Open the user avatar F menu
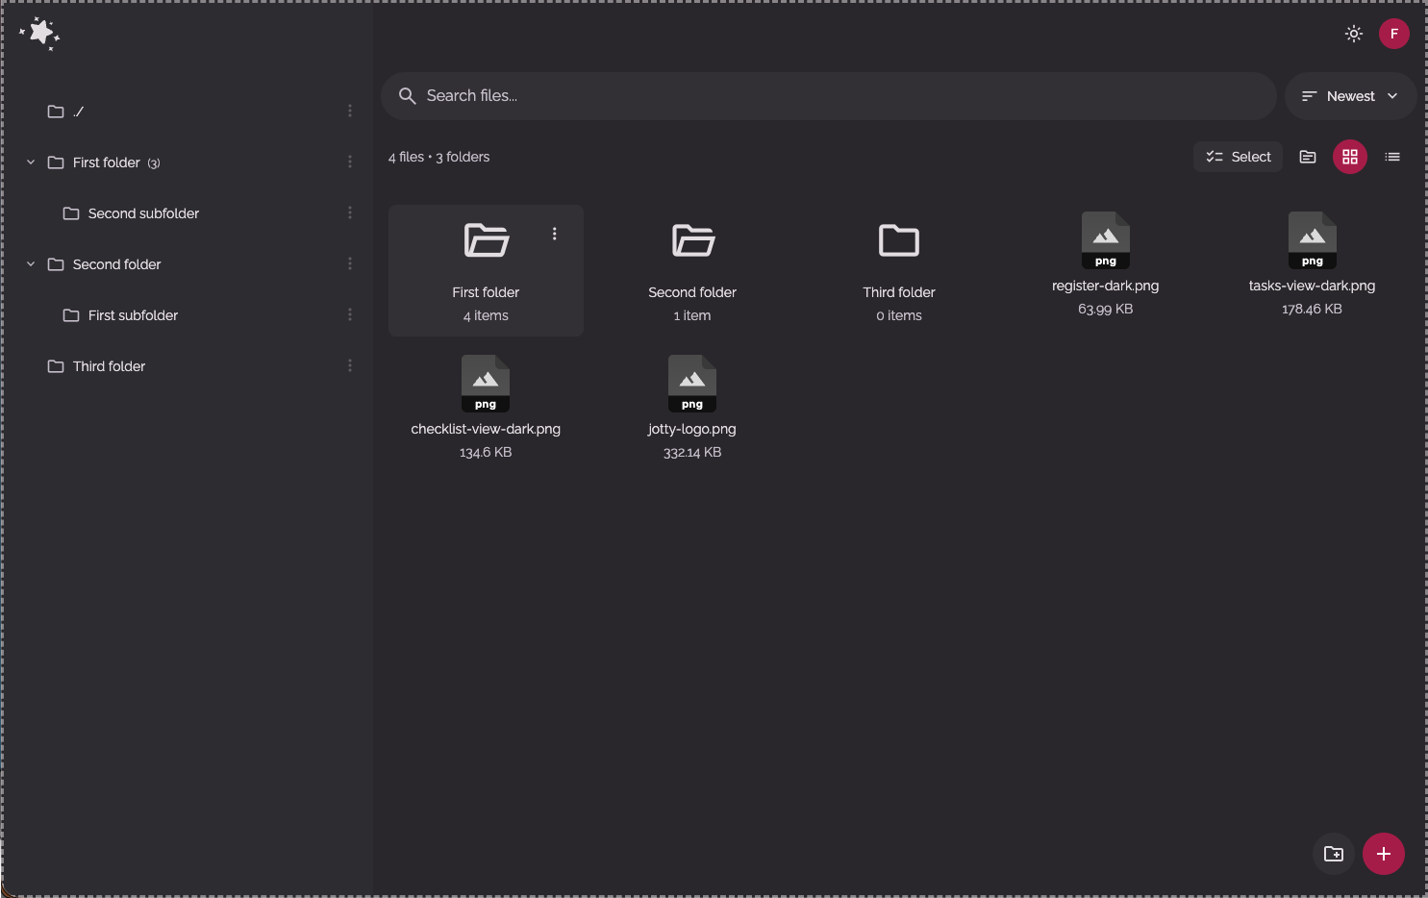 [1393, 34]
